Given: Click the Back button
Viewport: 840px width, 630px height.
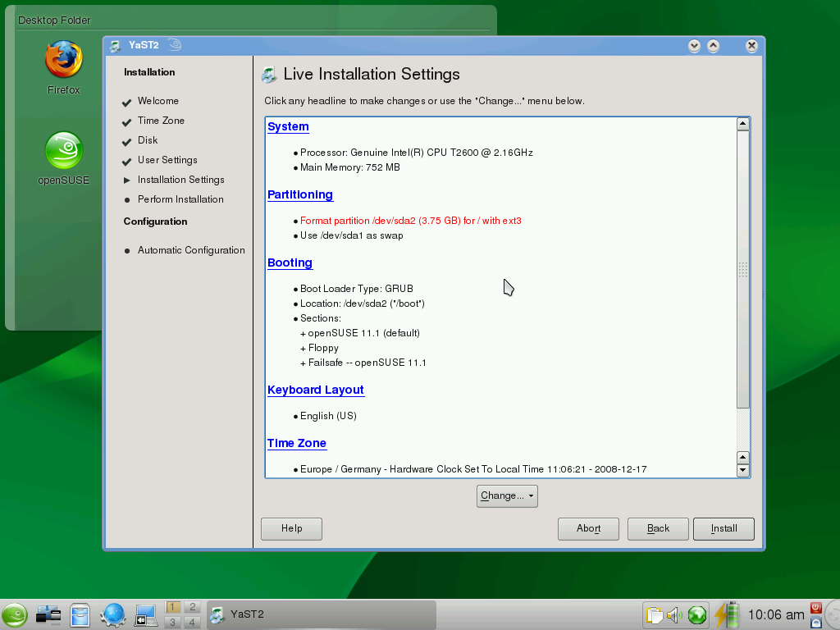Looking at the screenshot, I should coord(658,529).
